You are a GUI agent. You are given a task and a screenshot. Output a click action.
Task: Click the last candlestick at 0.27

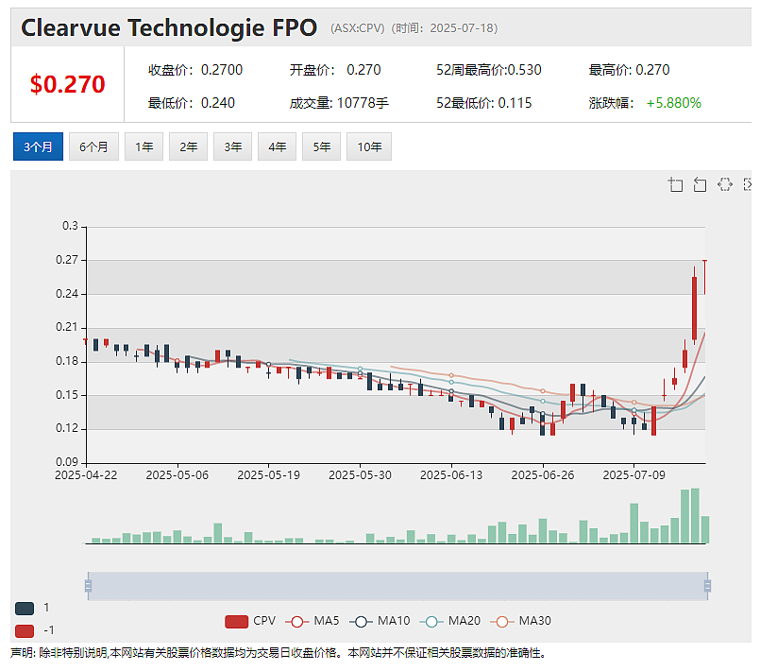(x=704, y=277)
